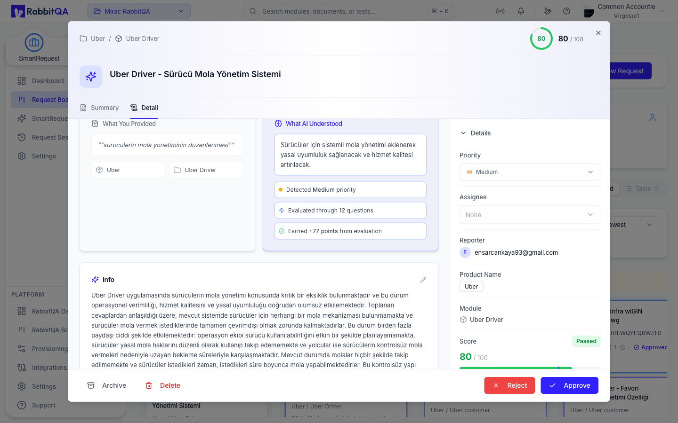Viewport: 678px width, 423px height.
Task: Switch to the Table view behind modal
Action: [642, 188]
